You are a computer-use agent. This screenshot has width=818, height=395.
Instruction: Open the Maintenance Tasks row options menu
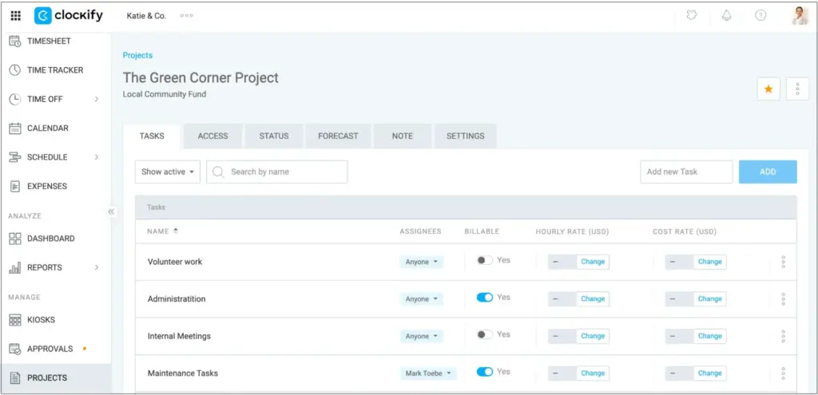click(x=784, y=373)
